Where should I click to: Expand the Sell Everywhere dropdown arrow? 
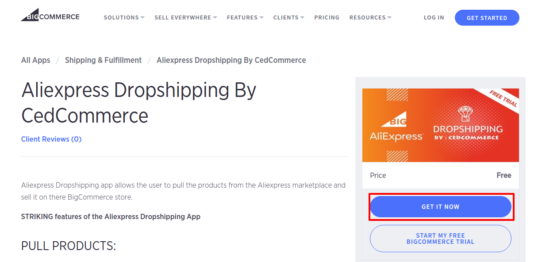coord(215,18)
